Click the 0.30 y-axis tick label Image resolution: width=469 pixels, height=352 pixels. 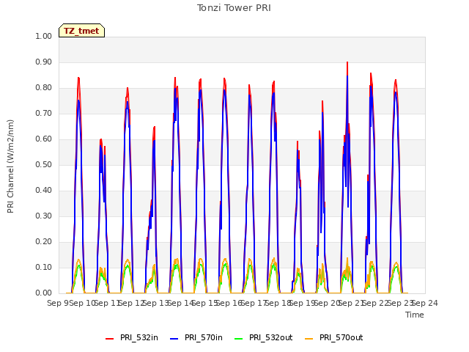[x=44, y=216]
